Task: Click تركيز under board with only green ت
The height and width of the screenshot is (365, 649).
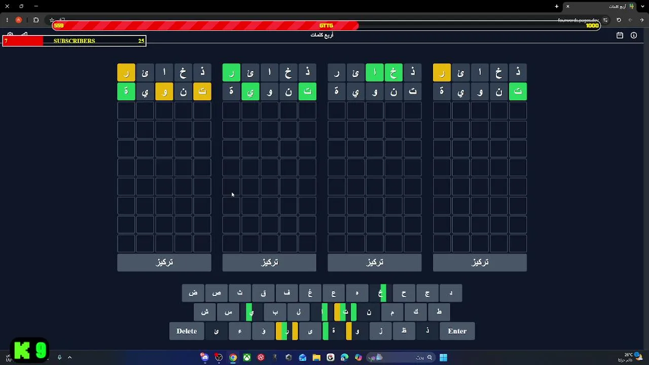Action: (x=480, y=262)
